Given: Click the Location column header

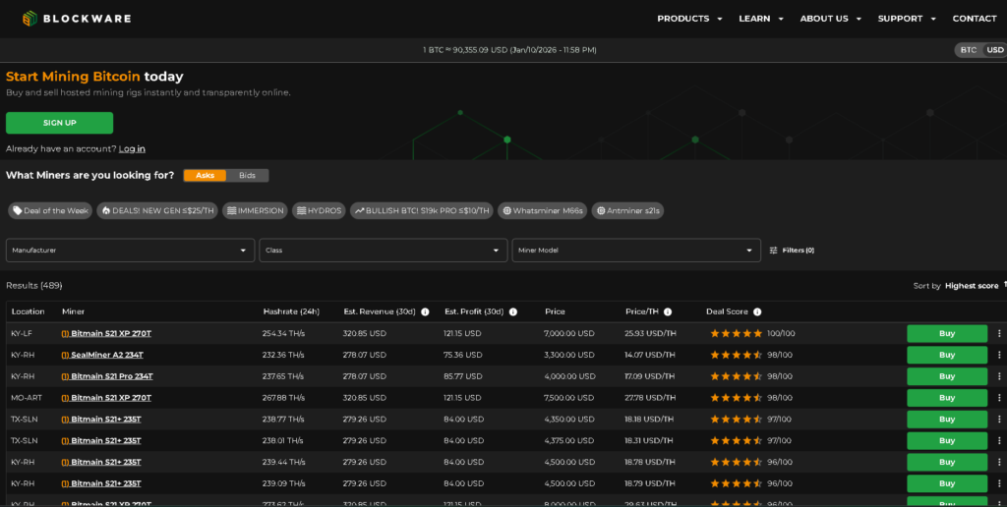Looking at the screenshot, I should (28, 311).
